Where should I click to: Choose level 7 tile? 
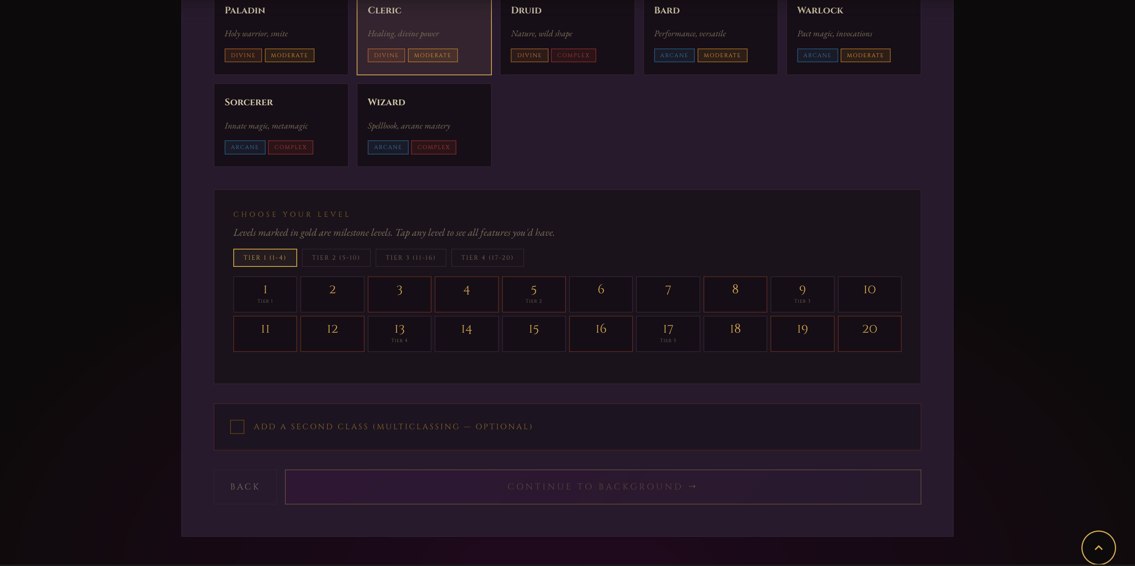(x=668, y=294)
